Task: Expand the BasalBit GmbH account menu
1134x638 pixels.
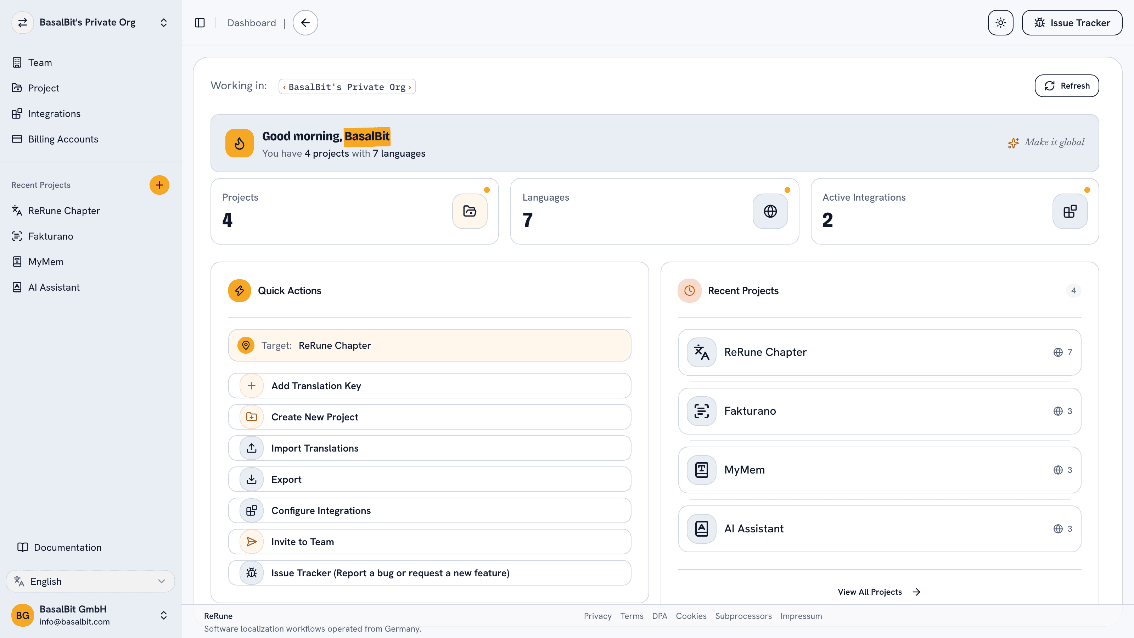Action: tap(90, 615)
